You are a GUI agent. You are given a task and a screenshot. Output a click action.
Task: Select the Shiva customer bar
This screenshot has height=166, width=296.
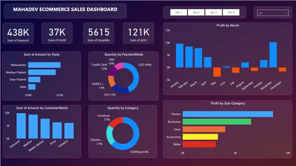pos(57,130)
